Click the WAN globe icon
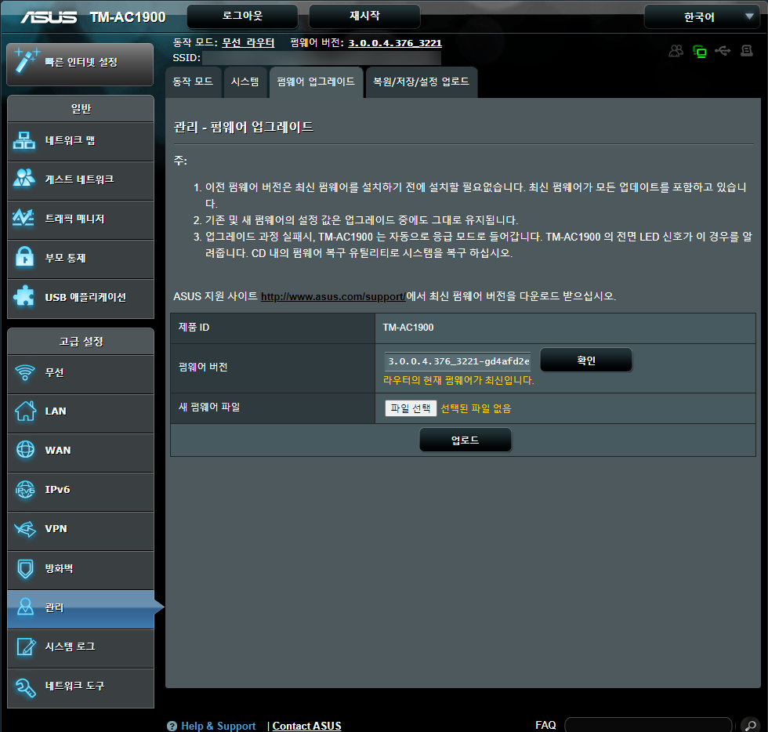This screenshot has width=768, height=732. pyautogui.click(x=25, y=449)
